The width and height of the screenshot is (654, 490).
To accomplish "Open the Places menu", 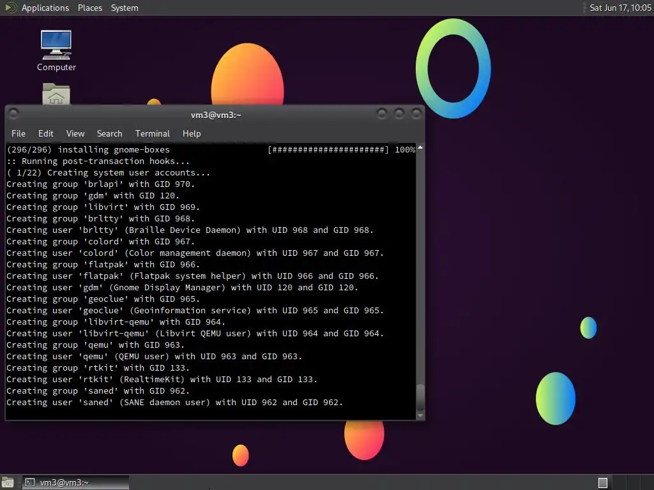I will click(89, 8).
